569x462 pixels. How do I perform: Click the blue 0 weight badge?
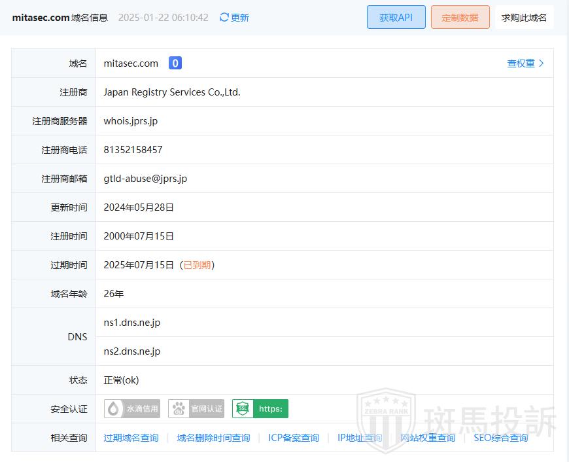175,63
